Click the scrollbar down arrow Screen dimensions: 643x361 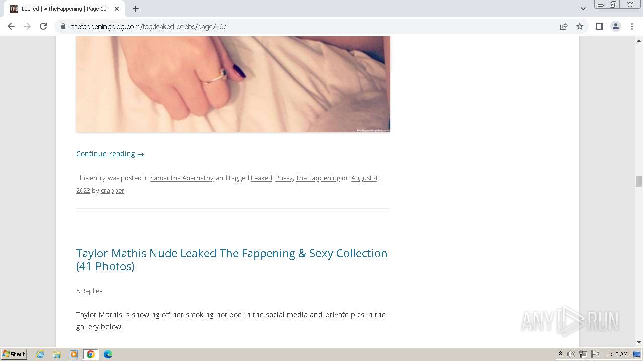638,342
